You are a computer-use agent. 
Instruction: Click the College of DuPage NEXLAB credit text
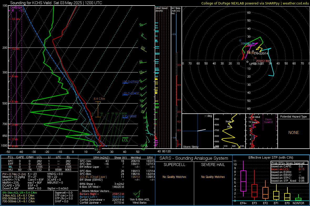click(x=255, y=3)
